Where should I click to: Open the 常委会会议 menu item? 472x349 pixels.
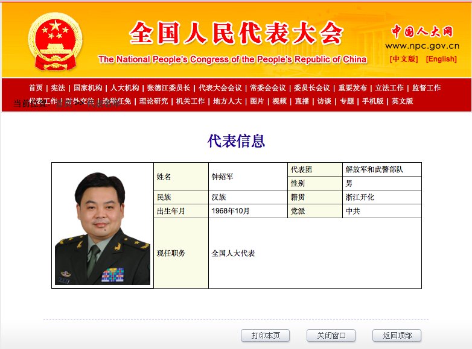267,88
